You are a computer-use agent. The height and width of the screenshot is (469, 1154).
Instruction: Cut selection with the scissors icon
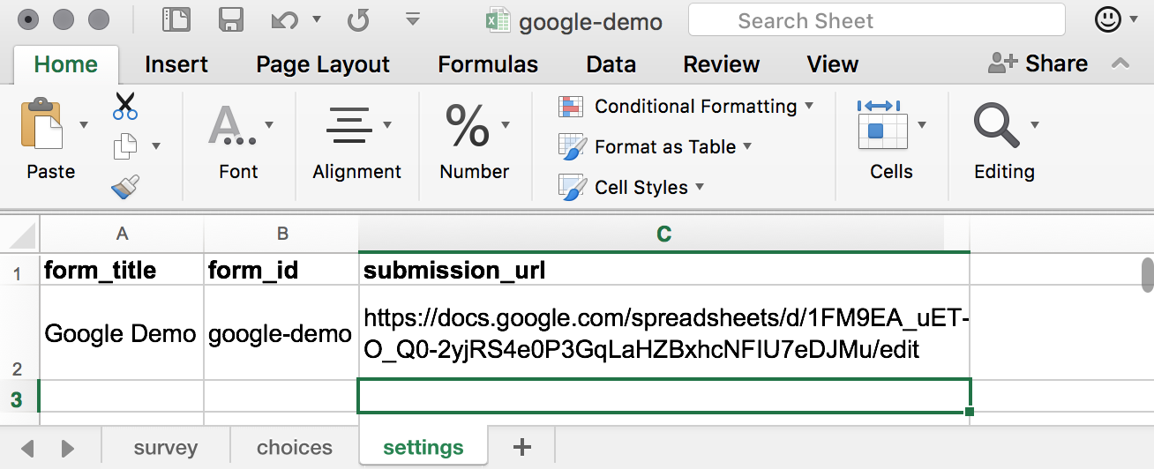pyautogui.click(x=126, y=106)
